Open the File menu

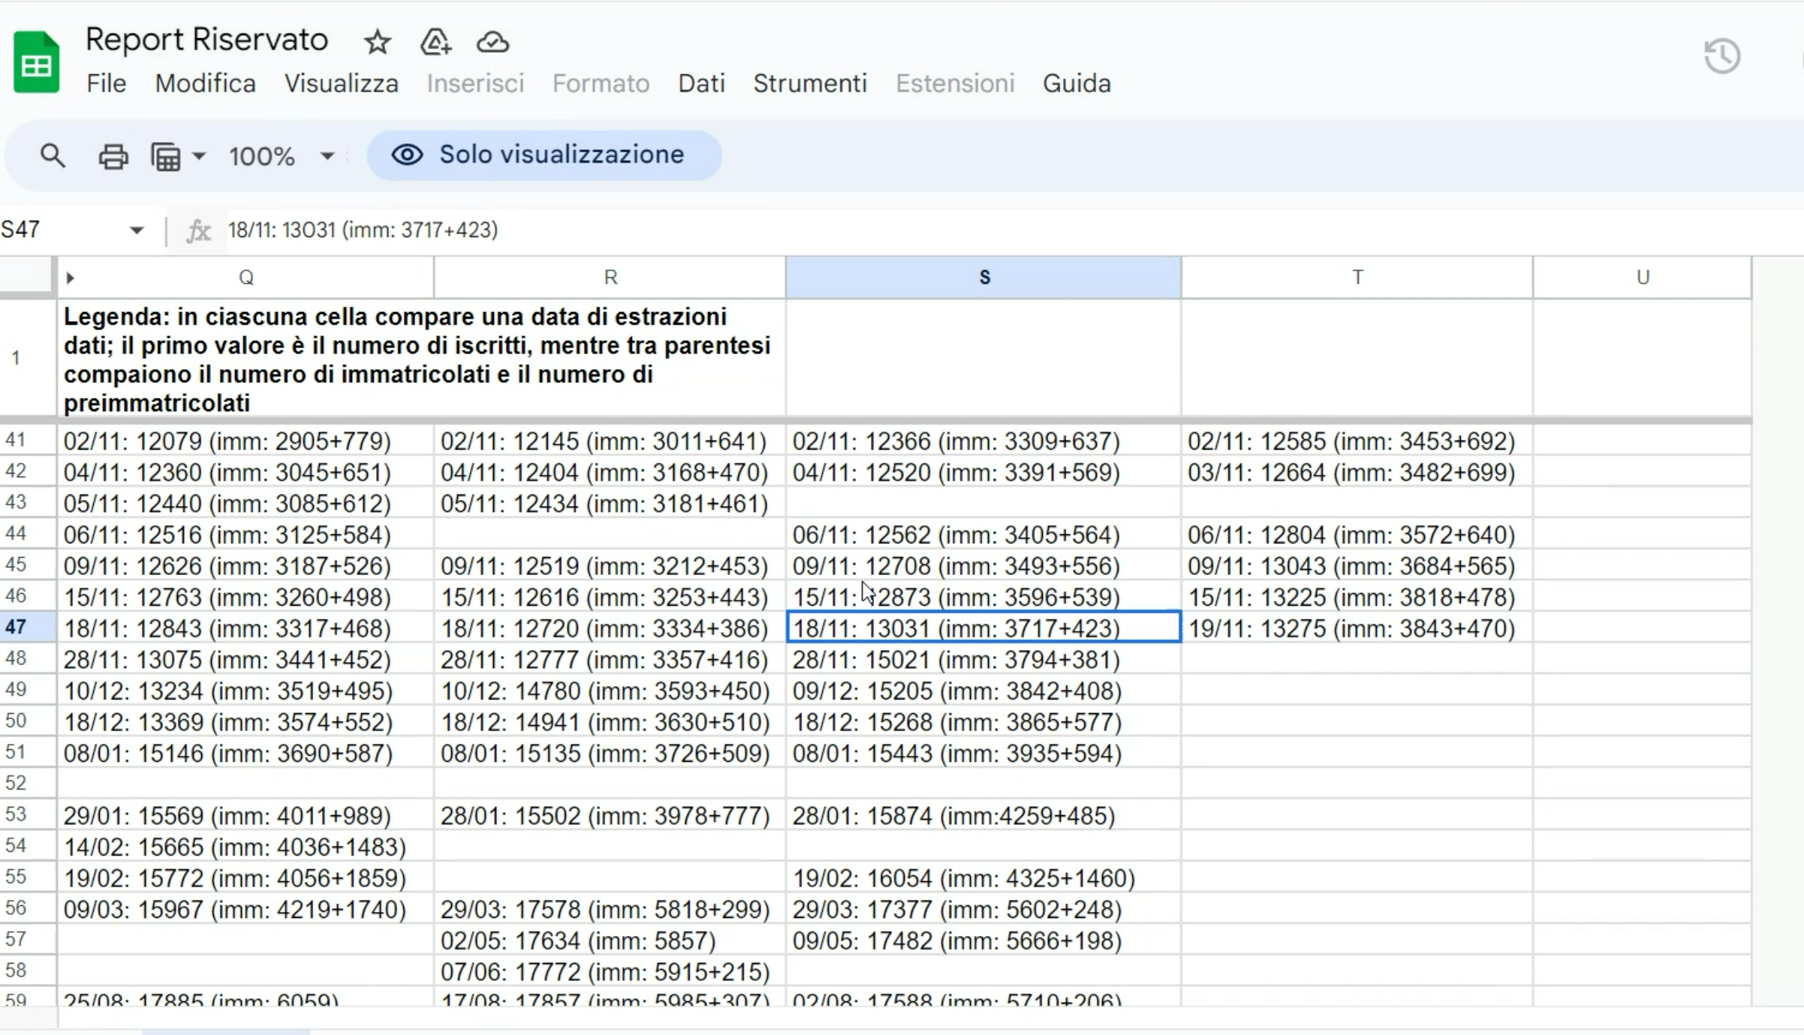(106, 83)
